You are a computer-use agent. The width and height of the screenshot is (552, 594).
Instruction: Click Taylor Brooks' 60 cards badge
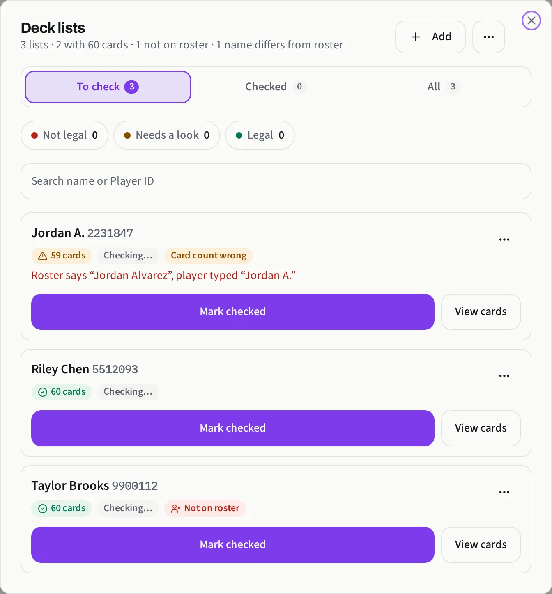coord(62,508)
